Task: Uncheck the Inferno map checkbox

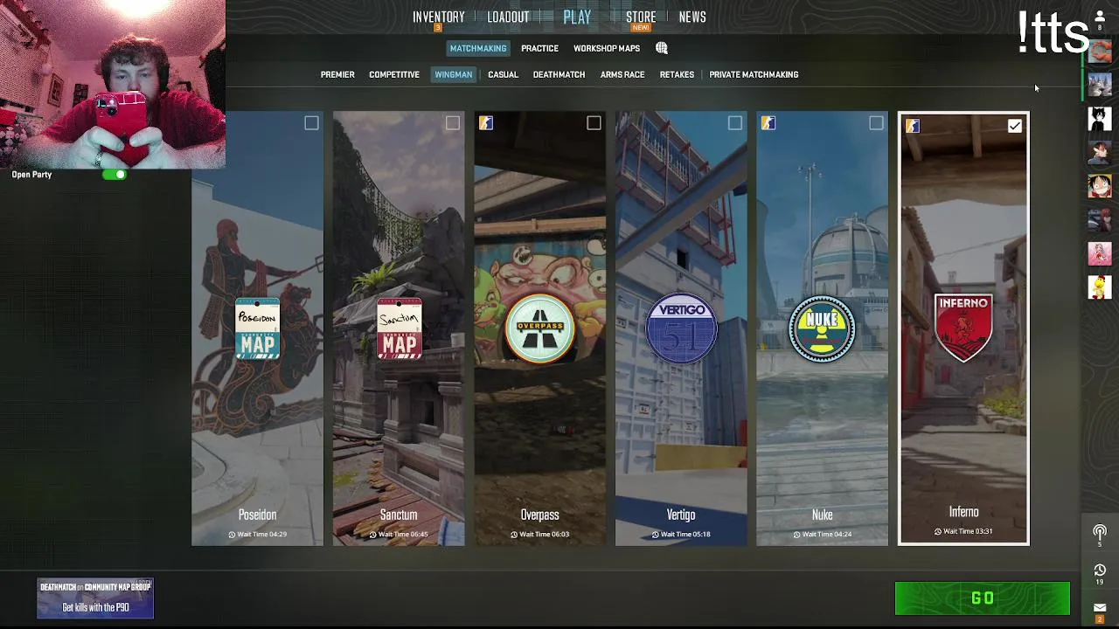Action: pos(1014,126)
